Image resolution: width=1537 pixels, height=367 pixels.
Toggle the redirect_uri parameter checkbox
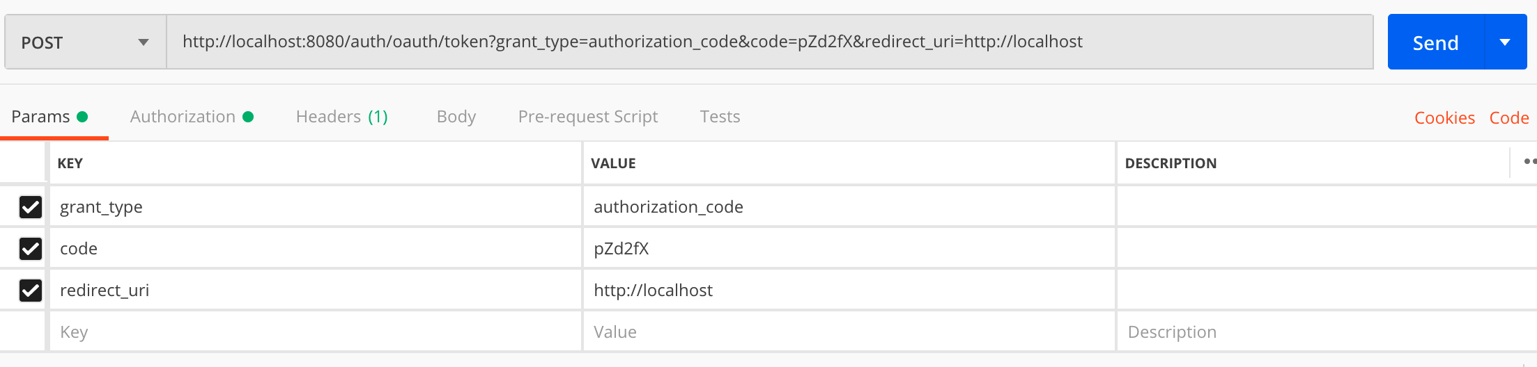[x=31, y=291]
